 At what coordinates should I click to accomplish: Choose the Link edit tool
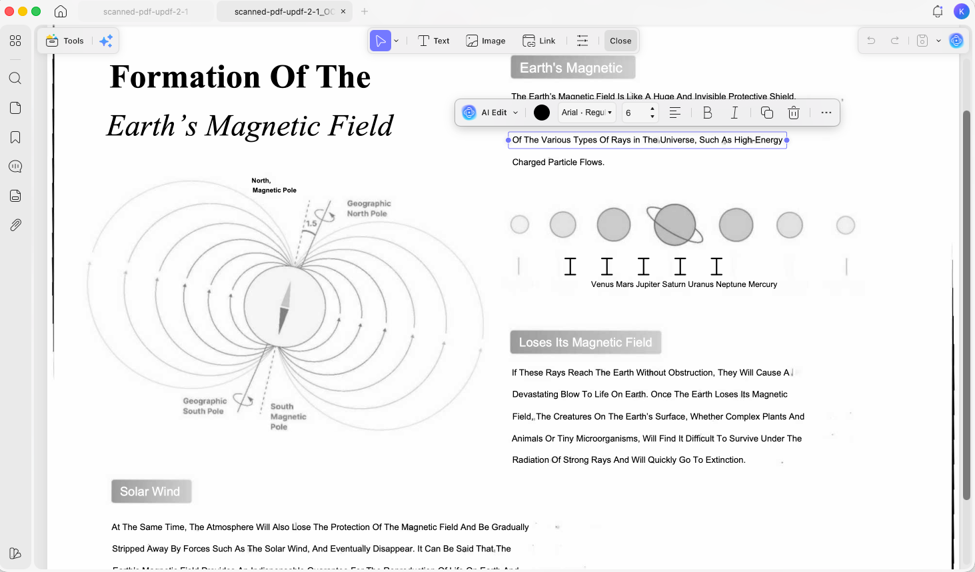coord(539,41)
